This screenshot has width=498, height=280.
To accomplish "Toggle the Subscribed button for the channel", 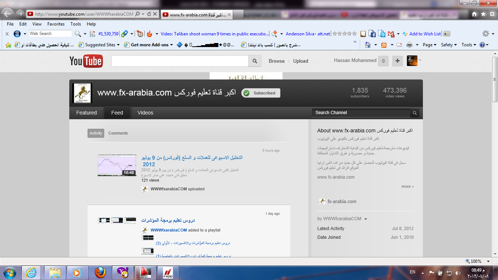I will point(261,93).
